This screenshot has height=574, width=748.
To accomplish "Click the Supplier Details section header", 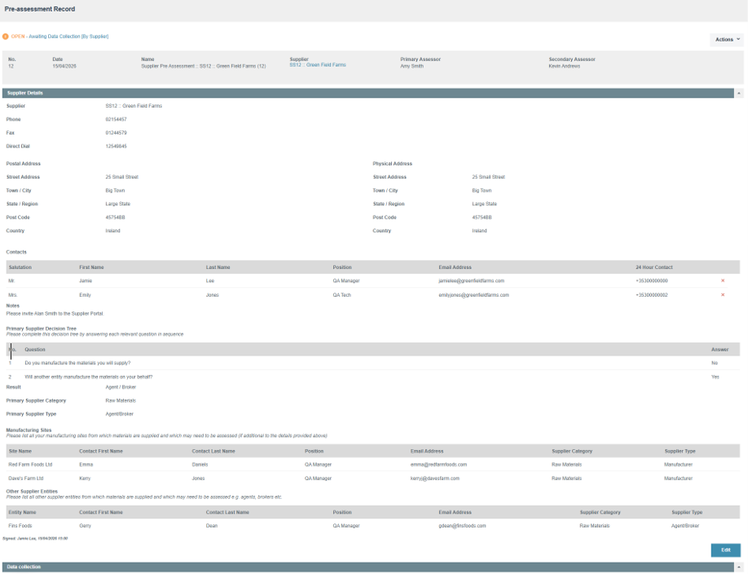I will pyautogui.click(x=368, y=93).
